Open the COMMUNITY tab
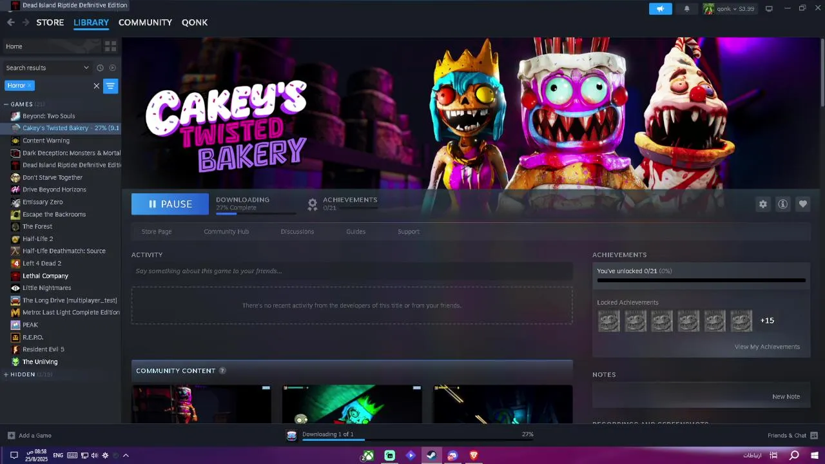This screenshot has height=464, width=825. (x=145, y=22)
